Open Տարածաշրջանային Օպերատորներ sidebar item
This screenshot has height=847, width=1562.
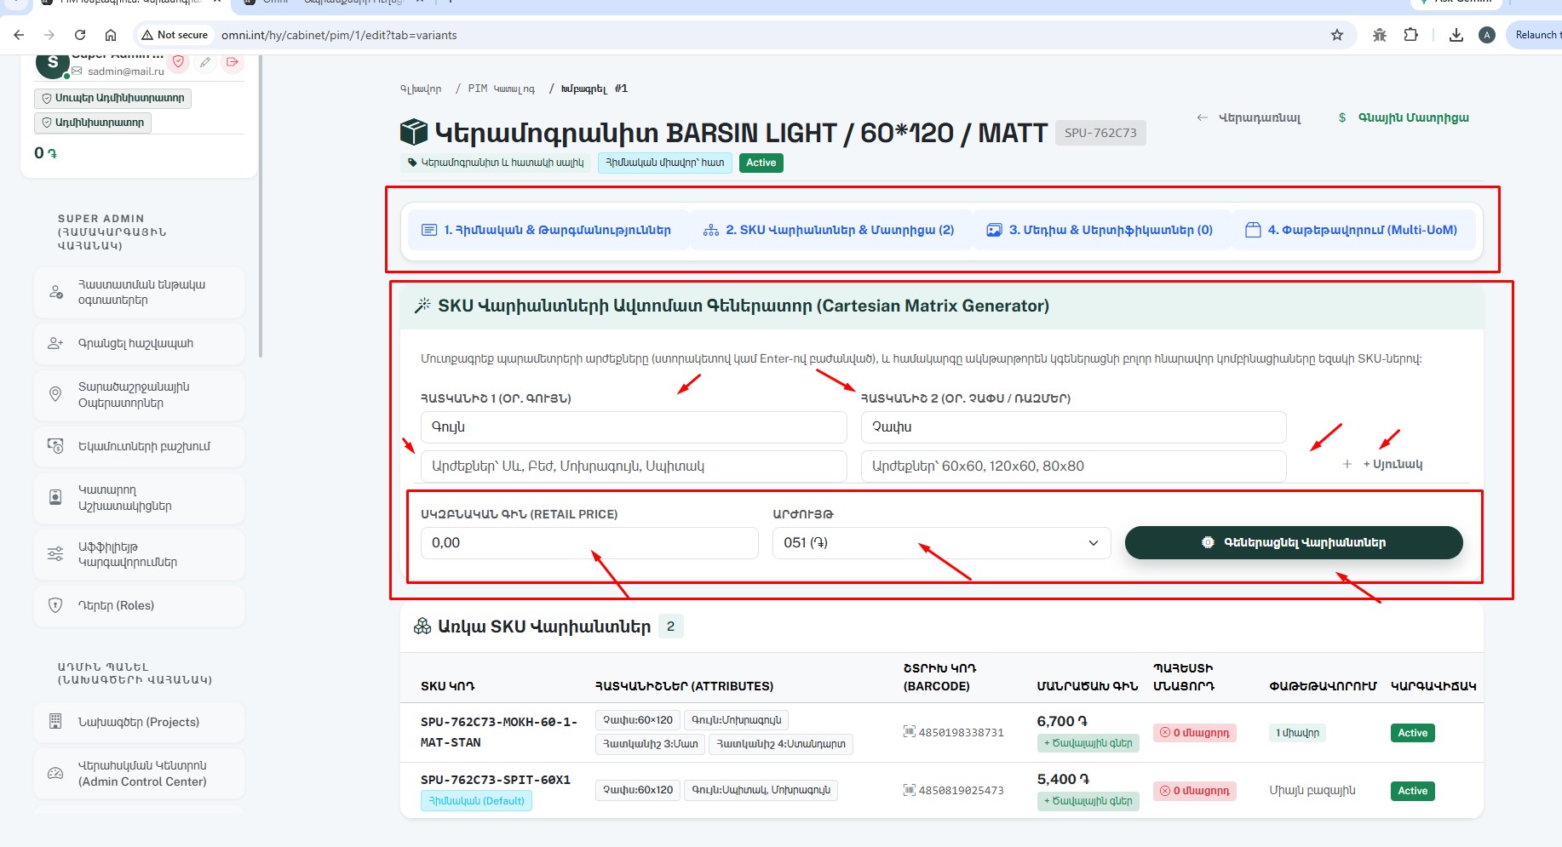pos(140,395)
